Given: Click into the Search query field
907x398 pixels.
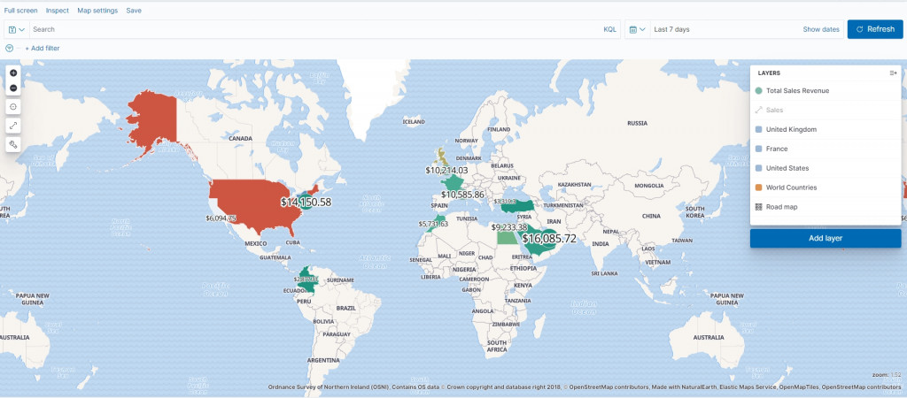Looking at the screenshot, I should 315,29.
